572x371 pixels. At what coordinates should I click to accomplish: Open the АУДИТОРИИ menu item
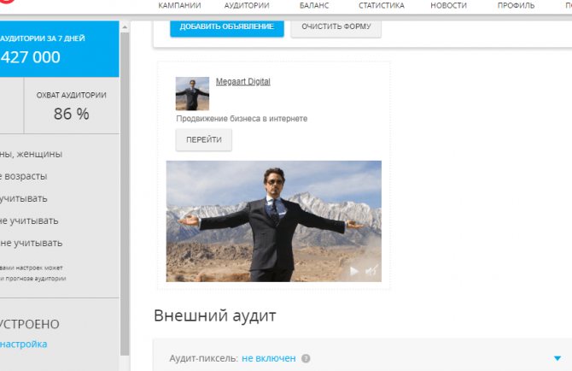(x=247, y=5)
